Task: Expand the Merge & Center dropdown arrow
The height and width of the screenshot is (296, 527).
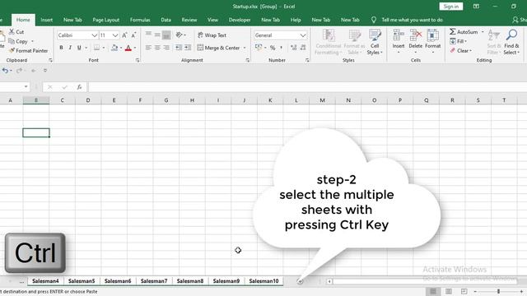Action: click(x=245, y=48)
